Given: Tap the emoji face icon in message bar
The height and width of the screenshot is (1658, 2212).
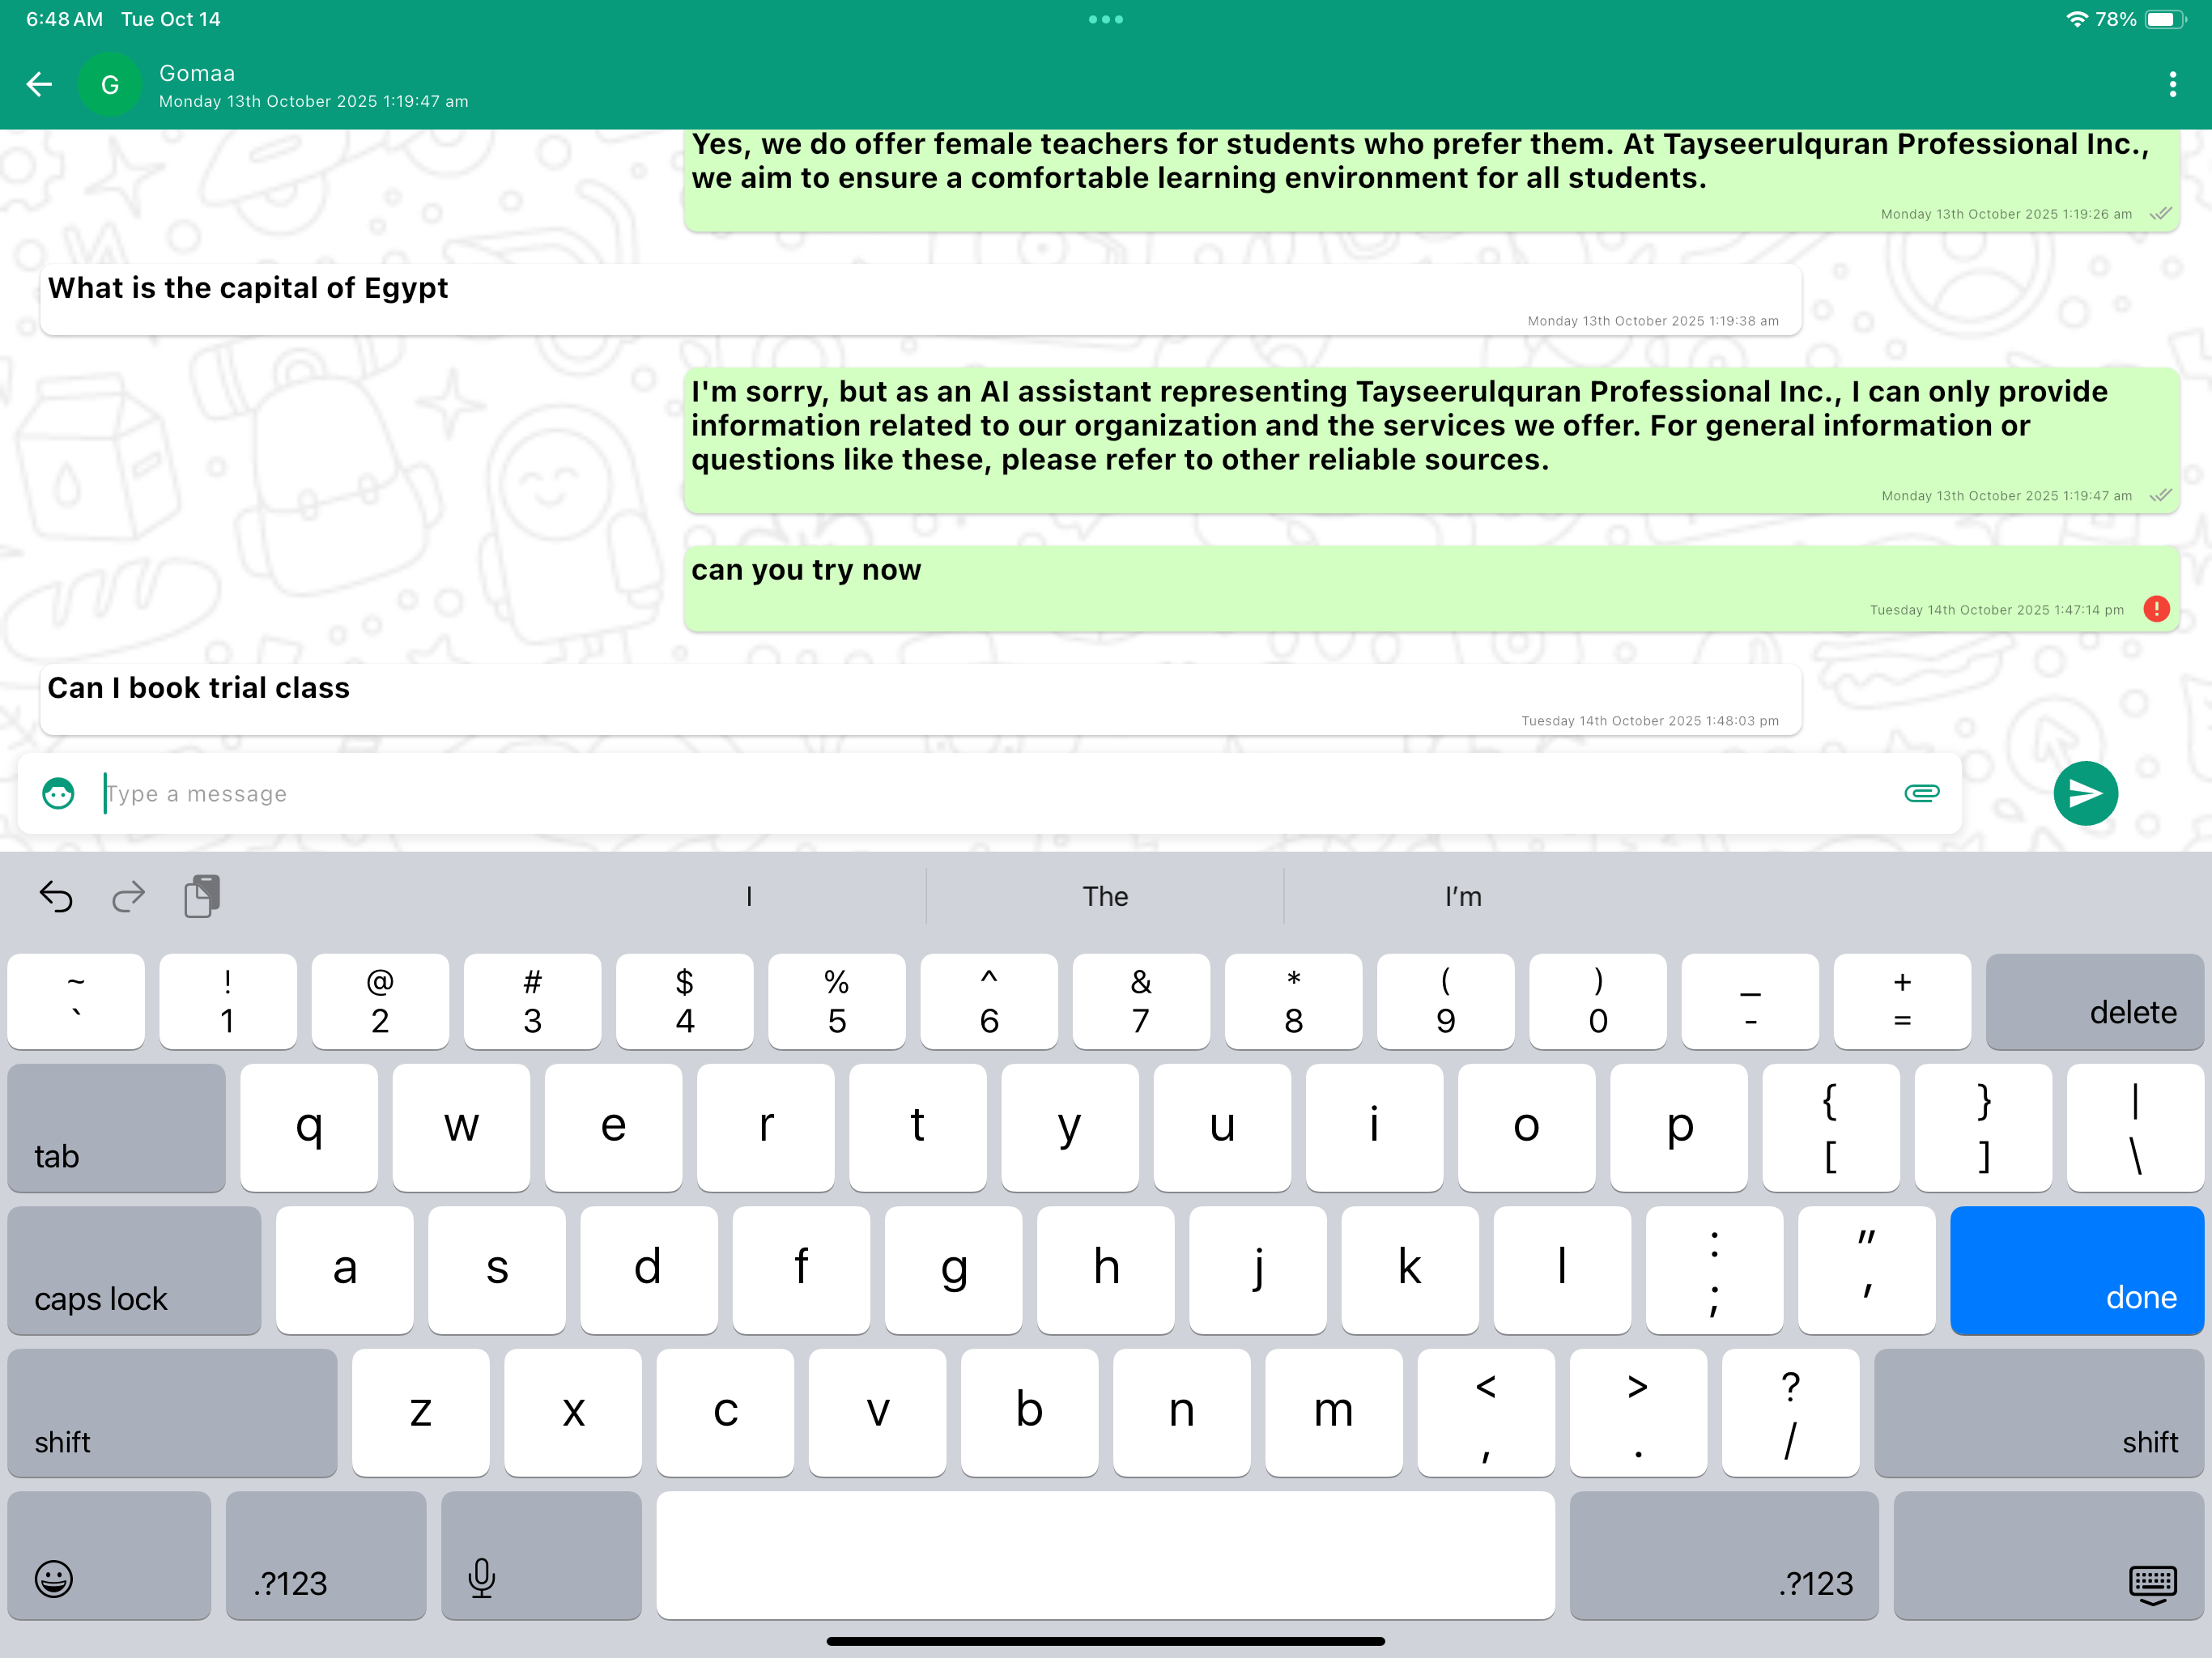Looking at the screenshot, I should [x=58, y=793].
